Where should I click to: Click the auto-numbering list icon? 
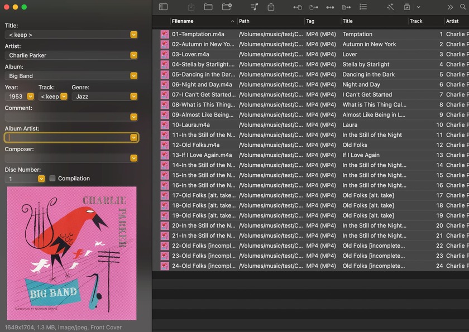(x=363, y=7)
